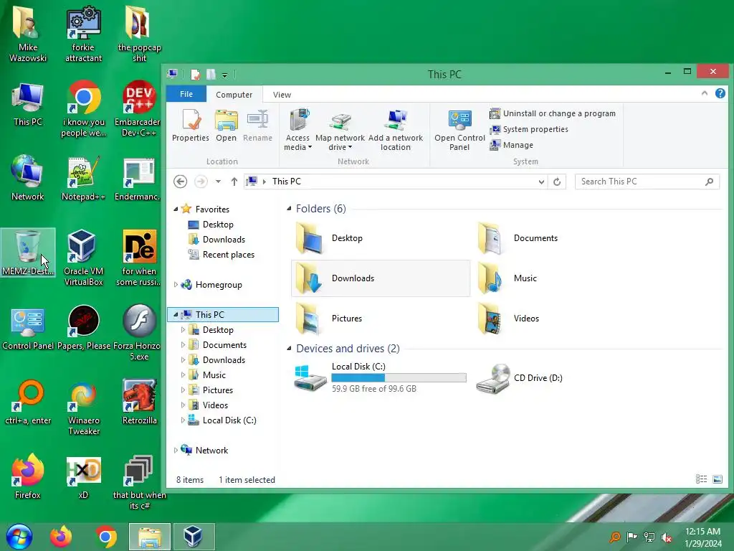Screen dimensions: 734x551
Task: Switch to Details view icon in status bar
Action: 701,479
